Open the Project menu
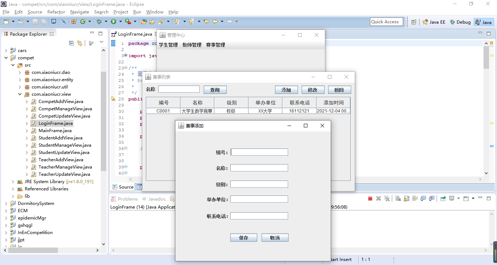497x265 pixels. [121, 12]
